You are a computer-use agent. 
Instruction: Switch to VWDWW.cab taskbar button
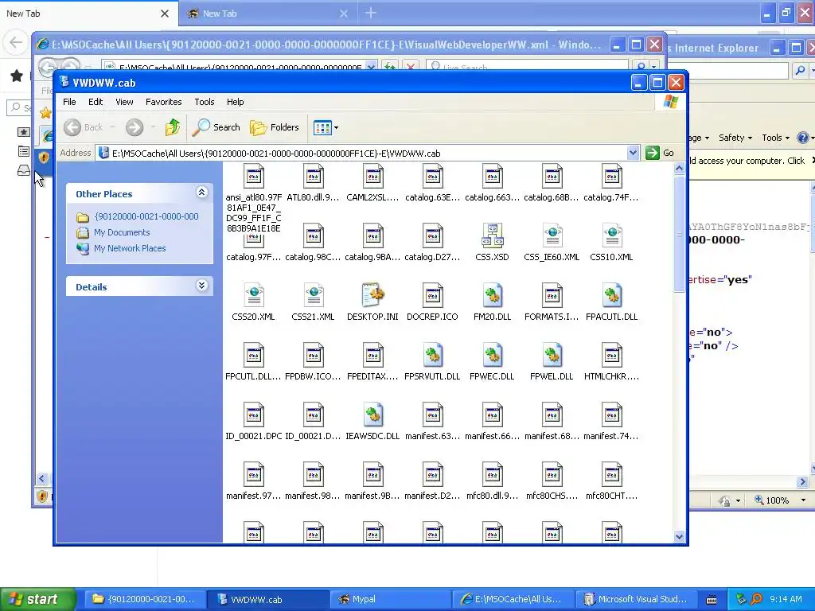pos(267,599)
